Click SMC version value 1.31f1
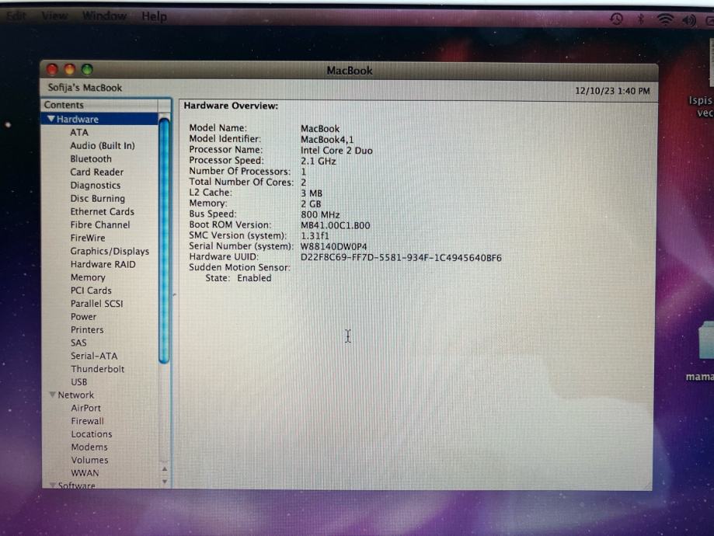Image resolution: width=714 pixels, height=536 pixels. pos(315,236)
